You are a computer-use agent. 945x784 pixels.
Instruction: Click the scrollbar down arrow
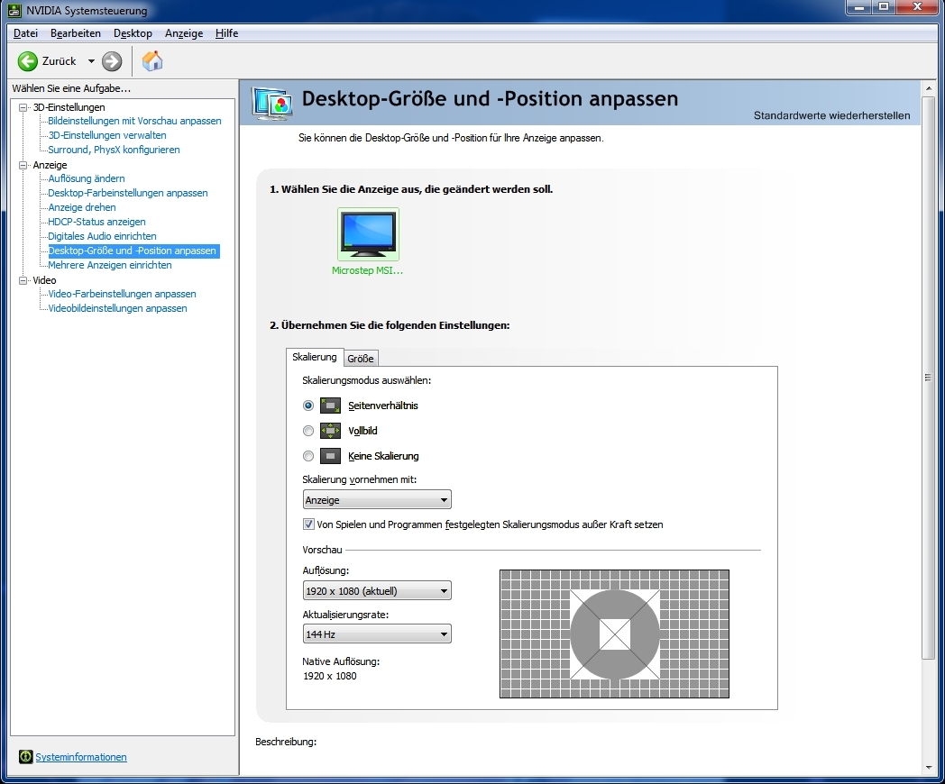pos(928,767)
